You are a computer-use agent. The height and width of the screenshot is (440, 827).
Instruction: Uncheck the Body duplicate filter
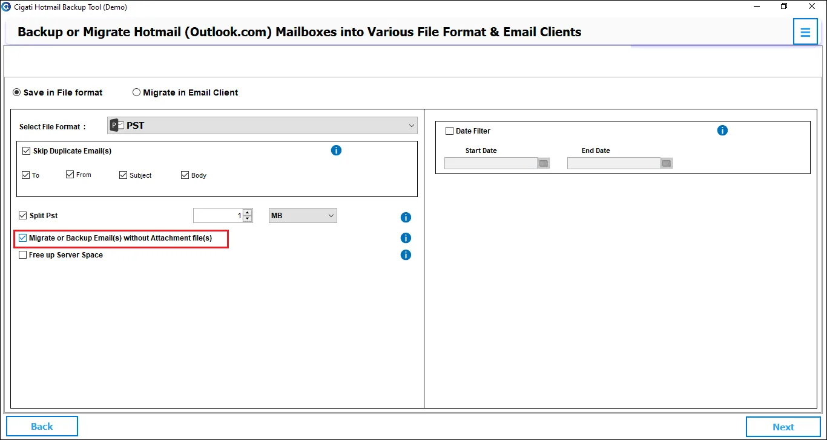point(185,175)
